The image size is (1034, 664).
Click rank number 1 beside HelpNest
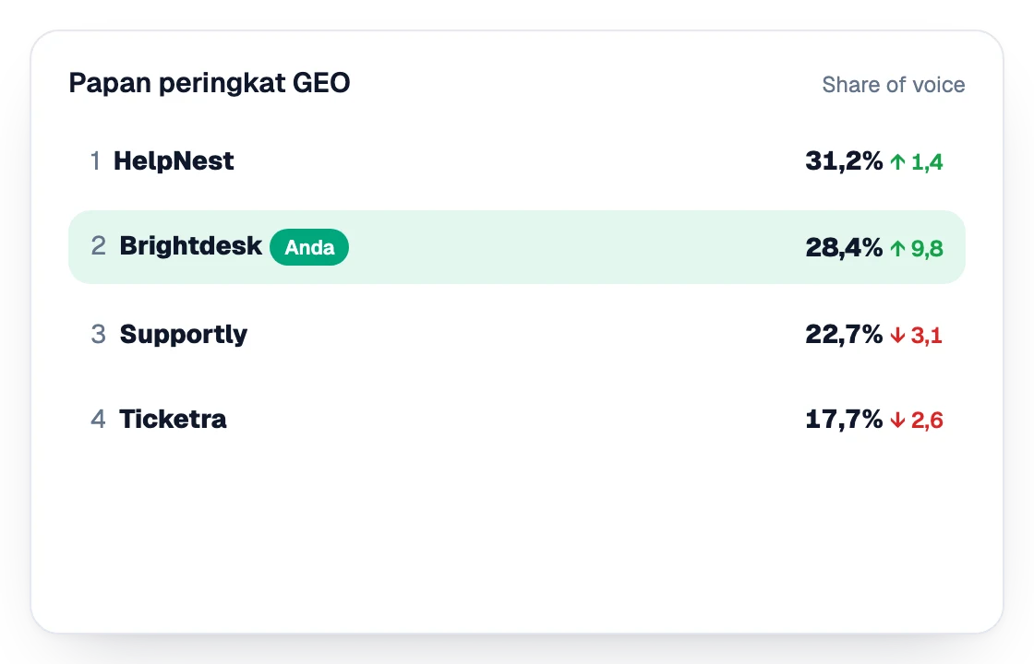pyautogui.click(x=96, y=160)
